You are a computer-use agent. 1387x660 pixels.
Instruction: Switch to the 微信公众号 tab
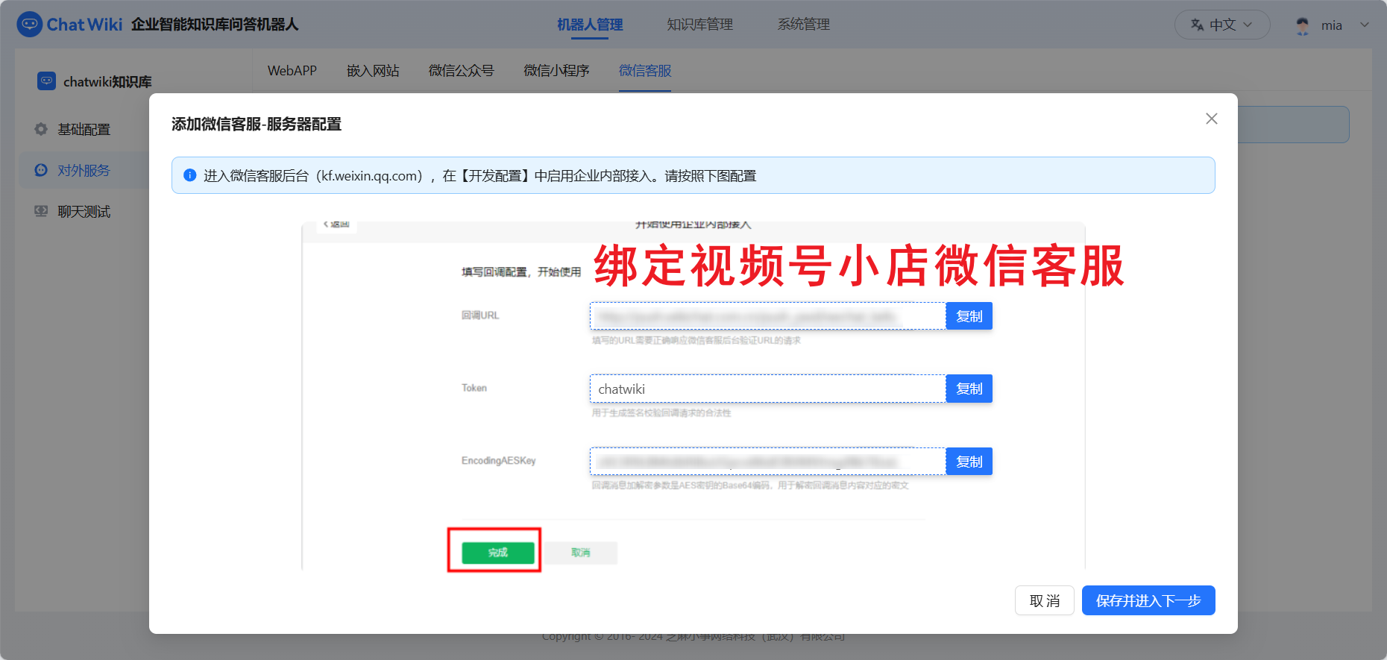click(461, 71)
